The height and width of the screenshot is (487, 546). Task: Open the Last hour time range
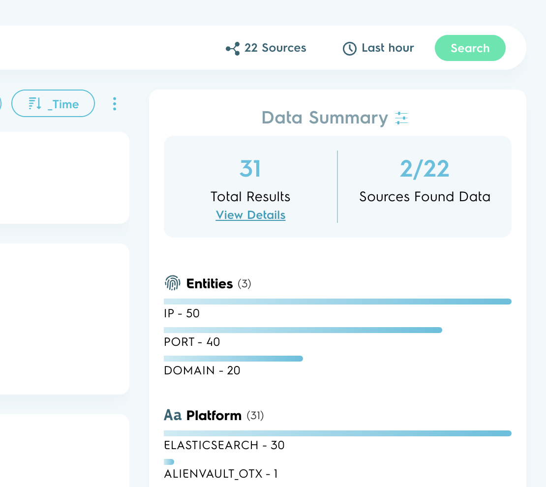(378, 48)
